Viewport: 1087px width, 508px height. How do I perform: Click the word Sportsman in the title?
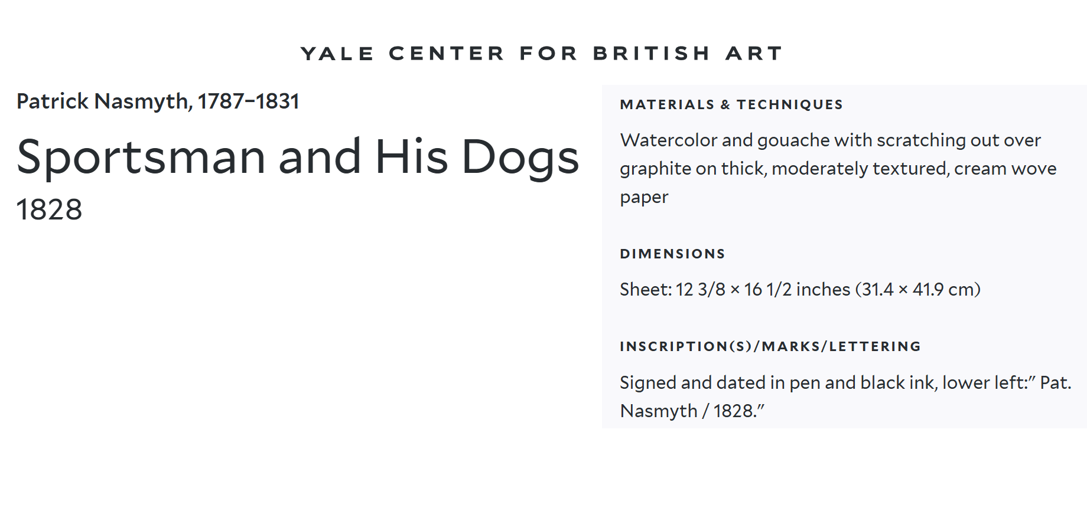[141, 157]
